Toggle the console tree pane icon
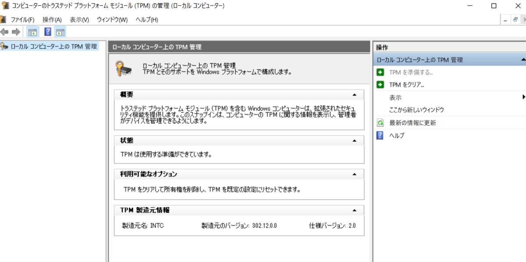526x262 pixels. [x=32, y=32]
